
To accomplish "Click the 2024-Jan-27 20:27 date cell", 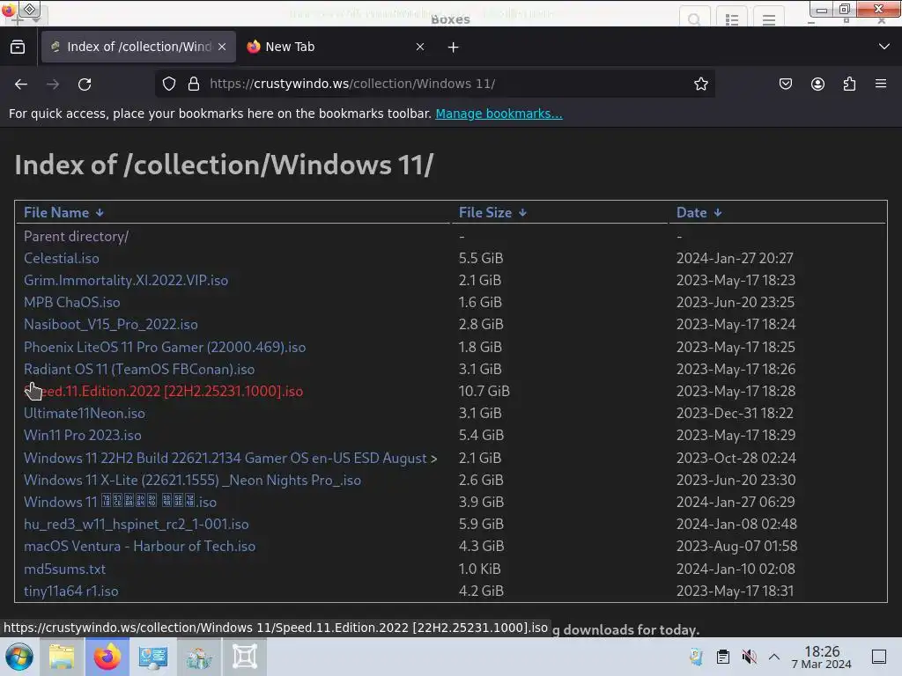I will (735, 258).
